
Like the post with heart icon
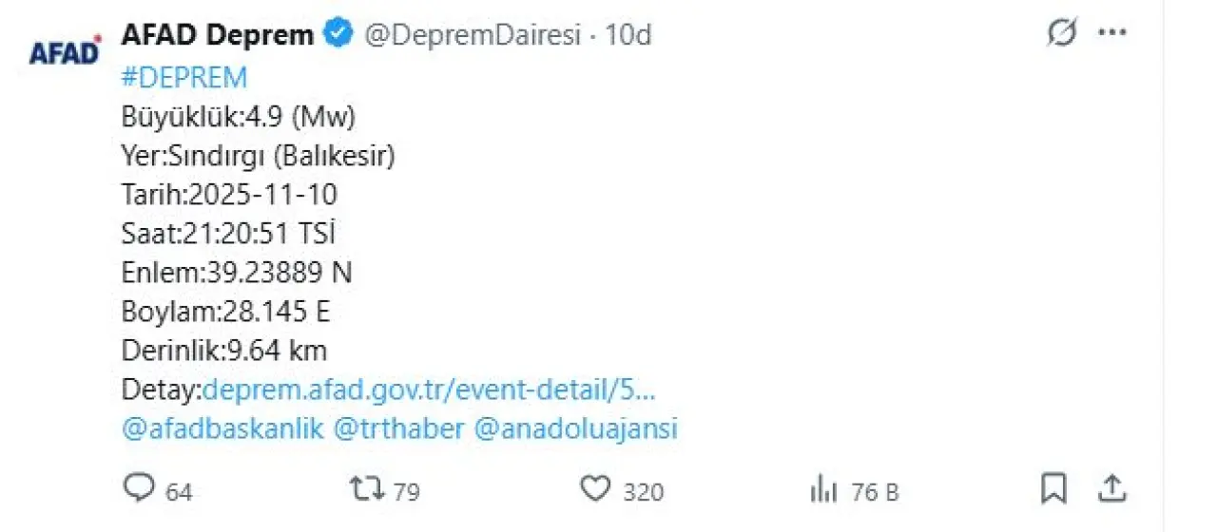595,488
